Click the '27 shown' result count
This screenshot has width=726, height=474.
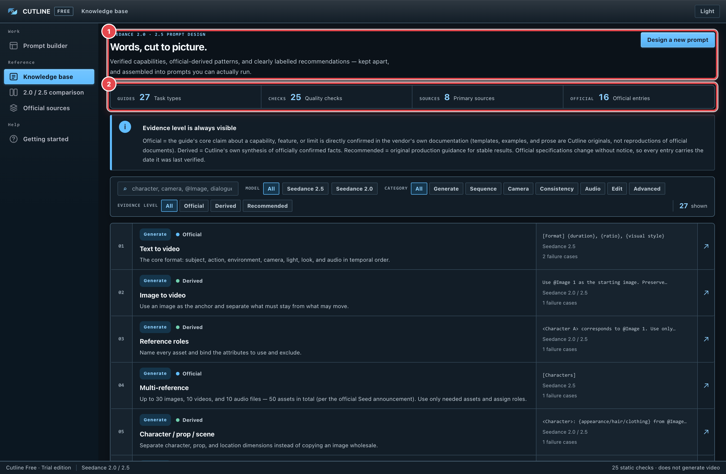693,206
